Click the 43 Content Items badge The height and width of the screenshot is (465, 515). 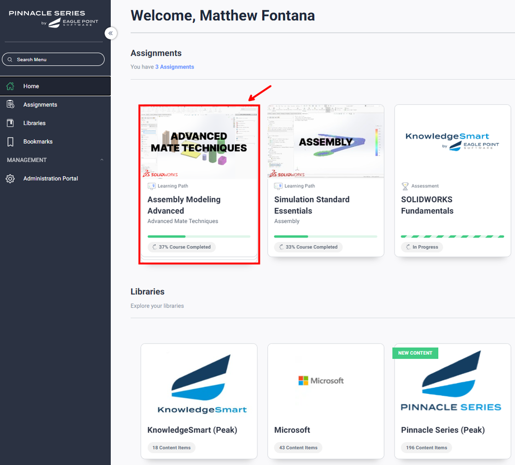coord(298,447)
